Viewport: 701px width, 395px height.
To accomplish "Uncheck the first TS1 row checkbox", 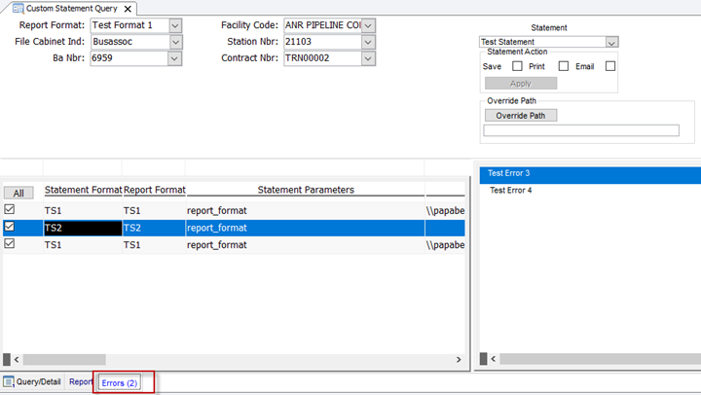I will tap(10, 209).
